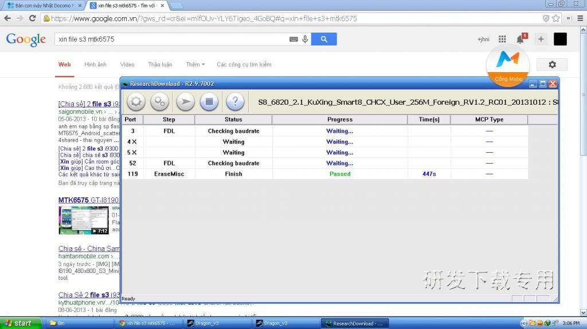Click the taskbar clock showing 3:06 PM
The height and width of the screenshot is (329, 587).
[572, 323]
